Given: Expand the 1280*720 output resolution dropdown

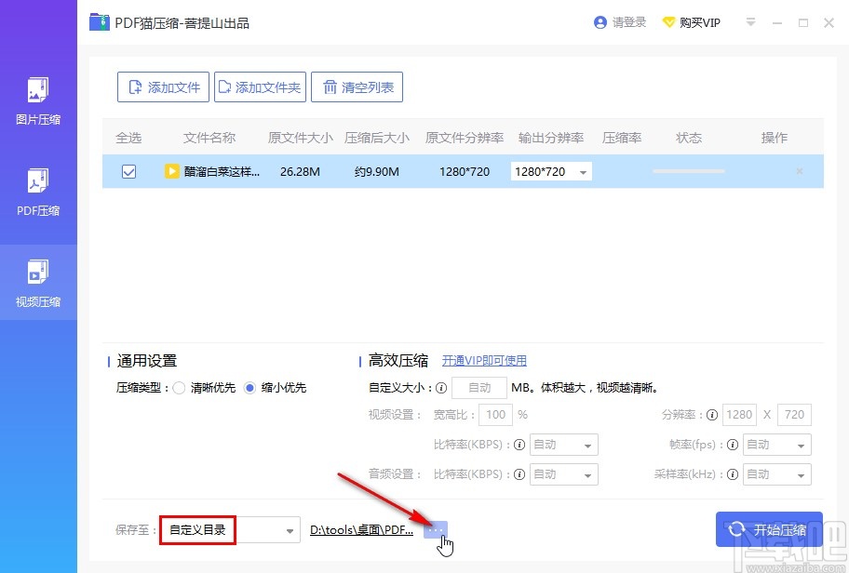Looking at the screenshot, I should tap(551, 171).
